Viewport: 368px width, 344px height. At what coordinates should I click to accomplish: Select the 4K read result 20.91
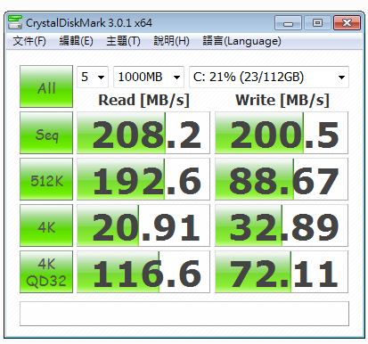tap(143, 225)
